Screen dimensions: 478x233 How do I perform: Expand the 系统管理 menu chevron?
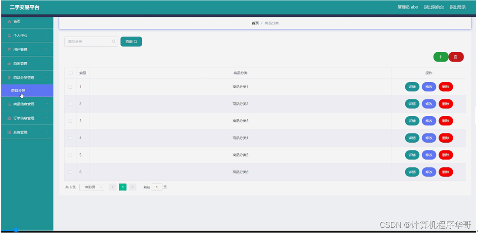(x=47, y=132)
